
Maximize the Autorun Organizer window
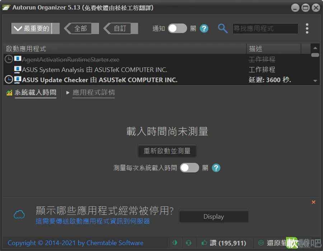point(305,8)
